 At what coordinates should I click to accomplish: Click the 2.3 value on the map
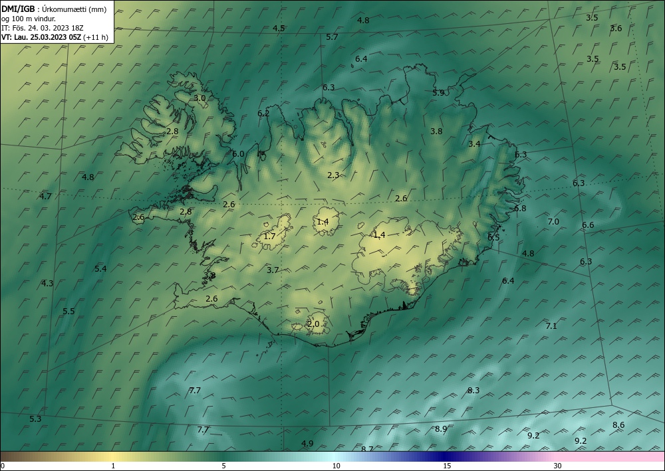click(x=333, y=175)
